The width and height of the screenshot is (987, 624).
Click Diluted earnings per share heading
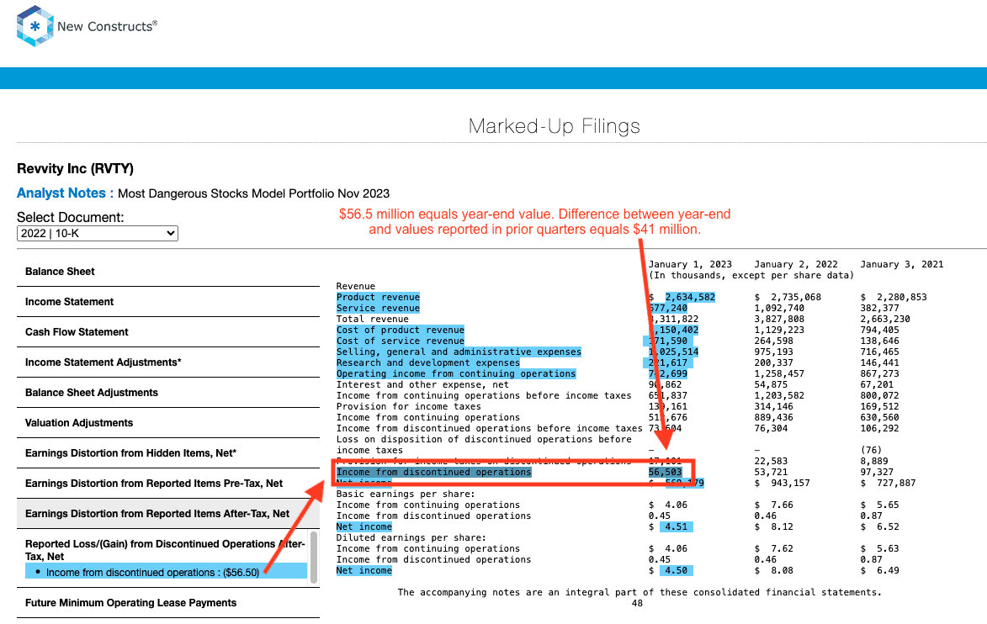click(x=411, y=538)
